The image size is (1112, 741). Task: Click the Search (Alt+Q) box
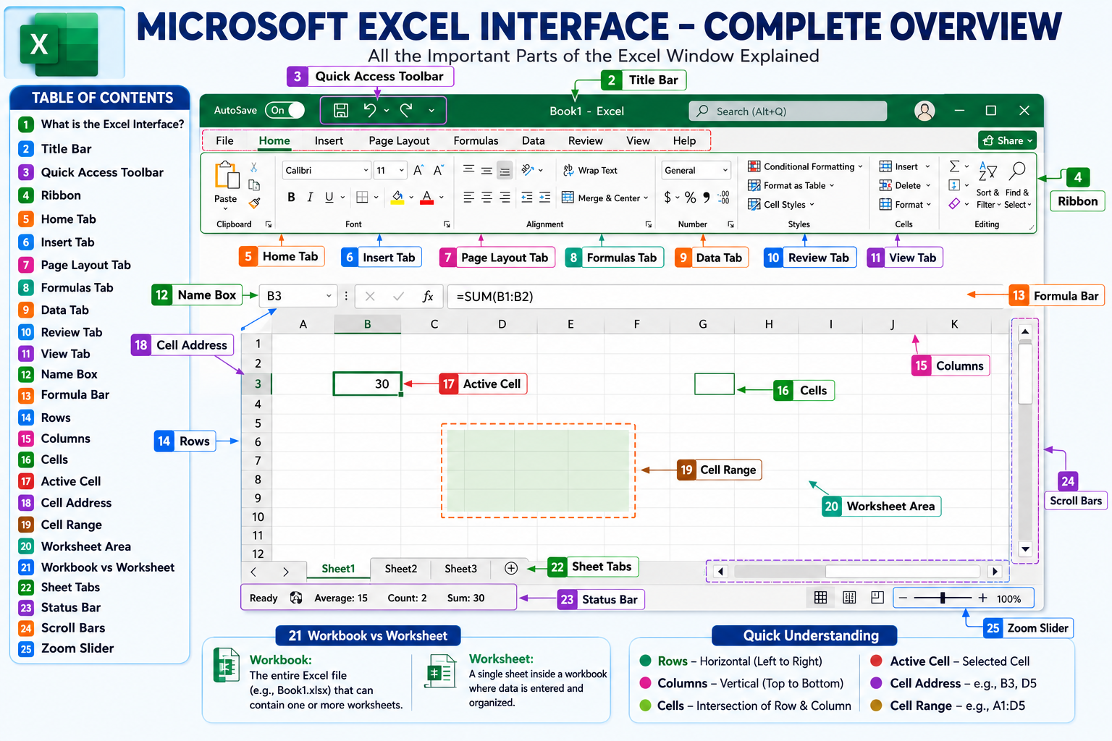click(x=788, y=111)
